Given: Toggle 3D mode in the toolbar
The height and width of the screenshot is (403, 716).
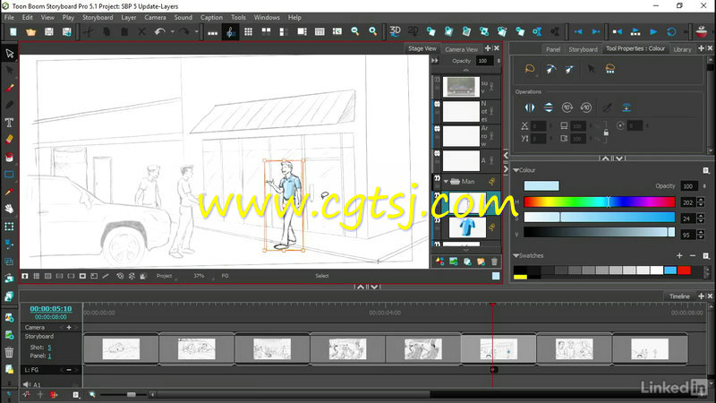Looking at the screenshot, I should click(x=395, y=31).
